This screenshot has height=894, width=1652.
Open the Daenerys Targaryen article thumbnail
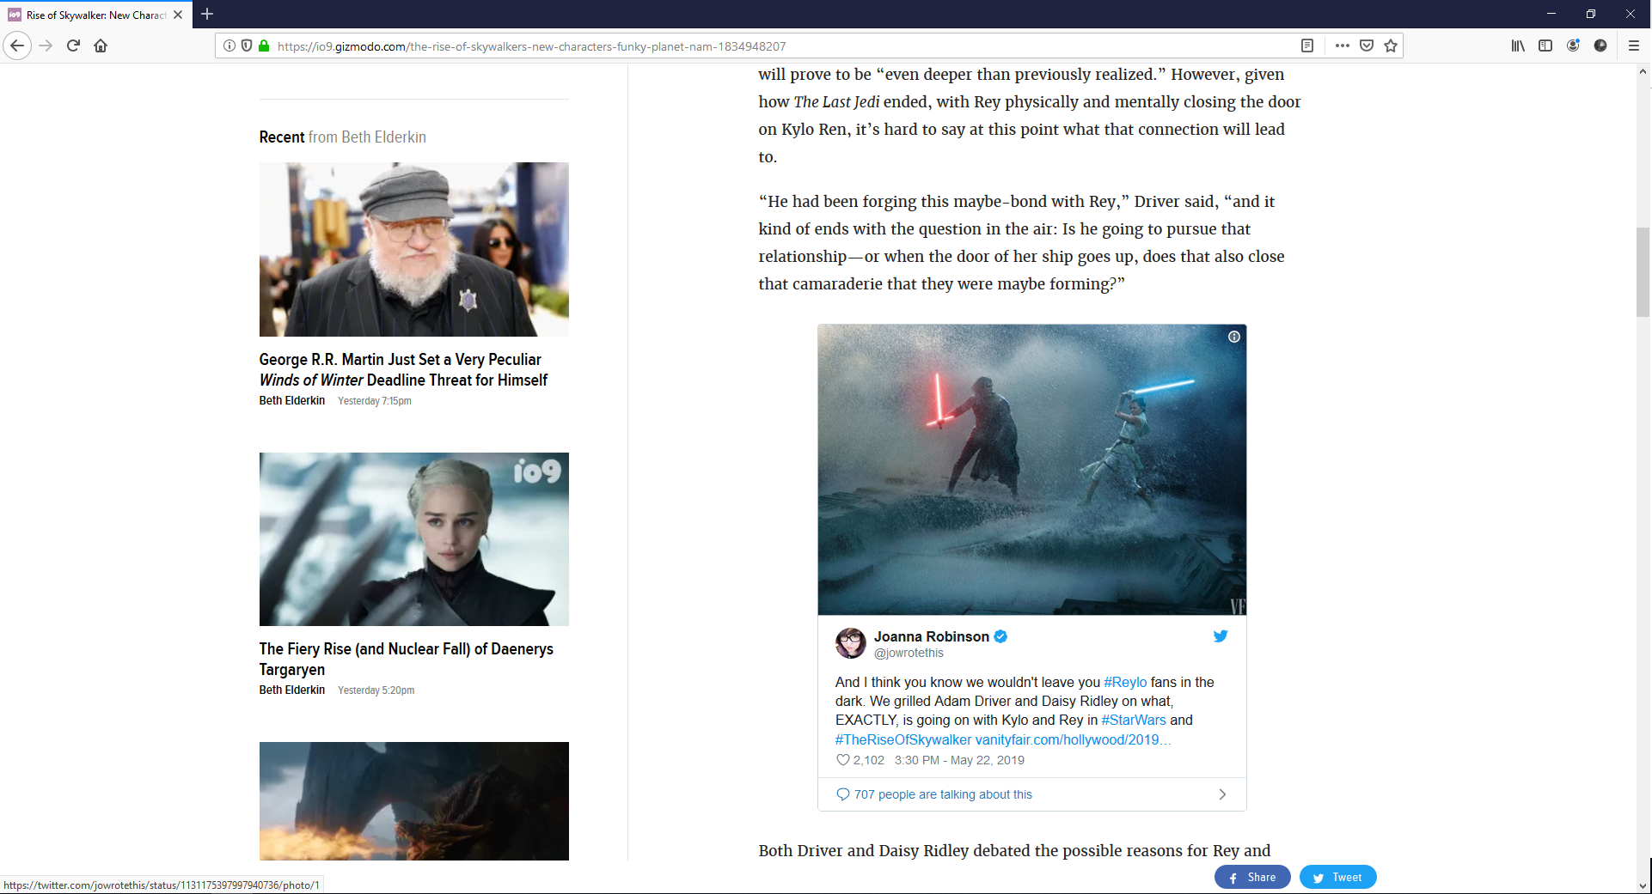pyautogui.click(x=413, y=539)
